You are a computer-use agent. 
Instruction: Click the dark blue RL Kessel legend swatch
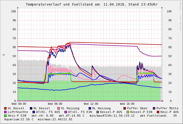pyautogui.click(x=31, y=108)
